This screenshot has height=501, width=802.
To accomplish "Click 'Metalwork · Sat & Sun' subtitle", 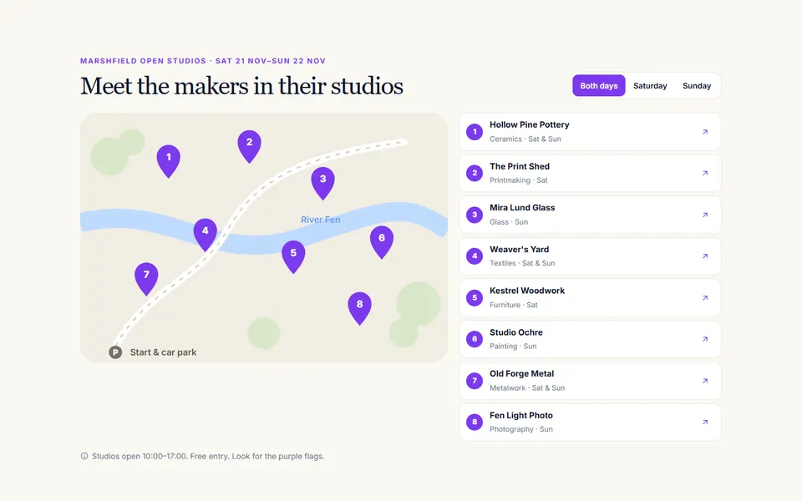I will click(527, 388).
